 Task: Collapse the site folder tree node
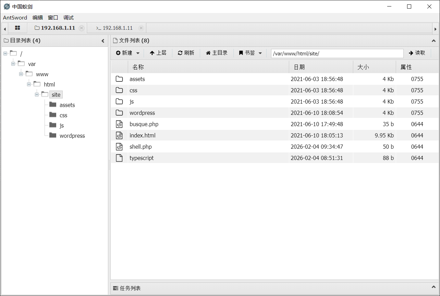click(37, 95)
